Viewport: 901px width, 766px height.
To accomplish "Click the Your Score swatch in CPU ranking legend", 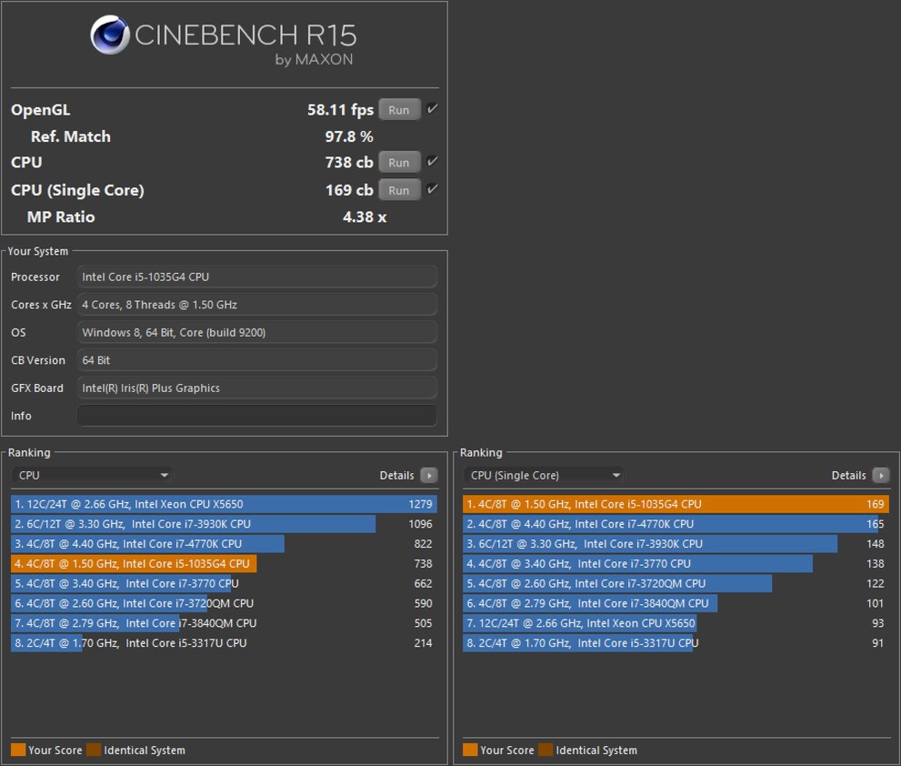I will [18, 750].
